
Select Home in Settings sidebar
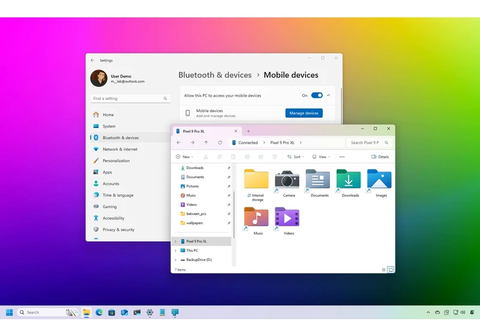(x=130, y=115)
